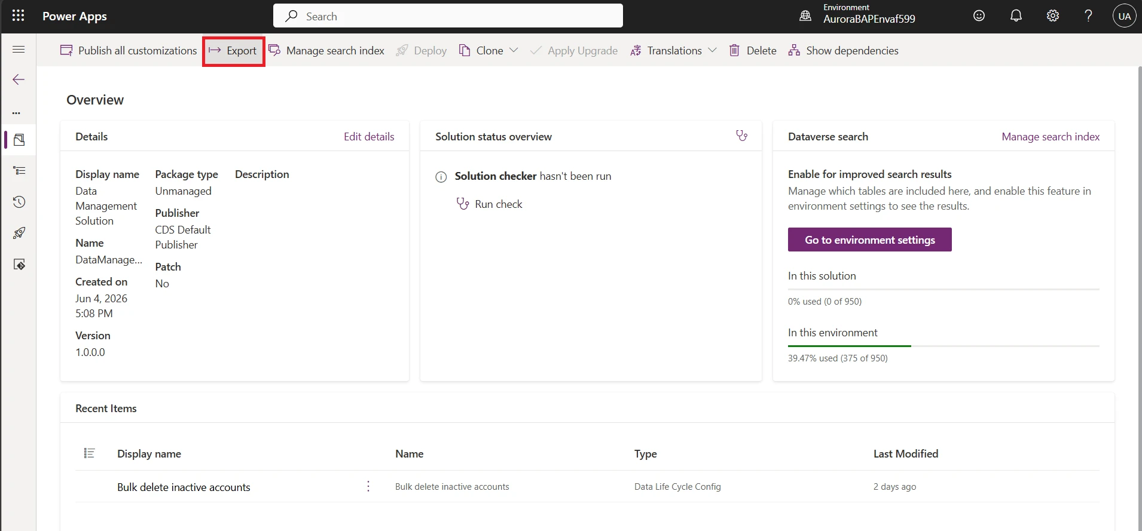Sort by Type column header
The image size is (1142, 531).
coord(645,453)
